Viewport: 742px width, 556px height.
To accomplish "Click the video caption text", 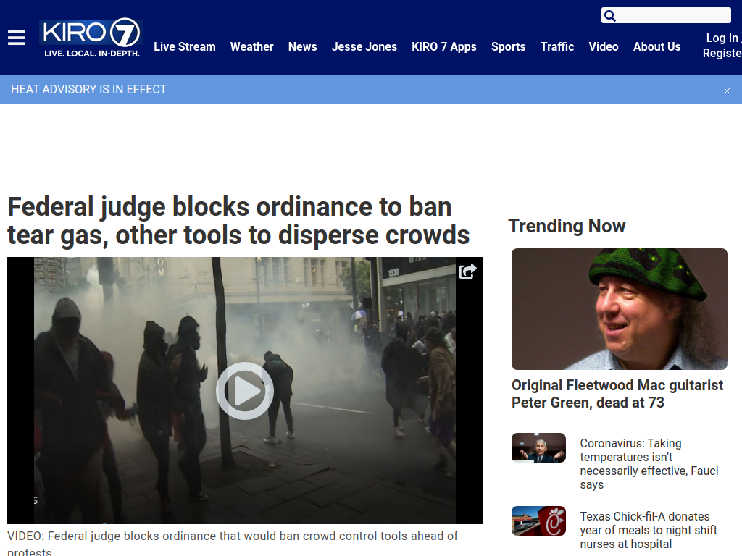I will pyautogui.click(x=233, y=544).
